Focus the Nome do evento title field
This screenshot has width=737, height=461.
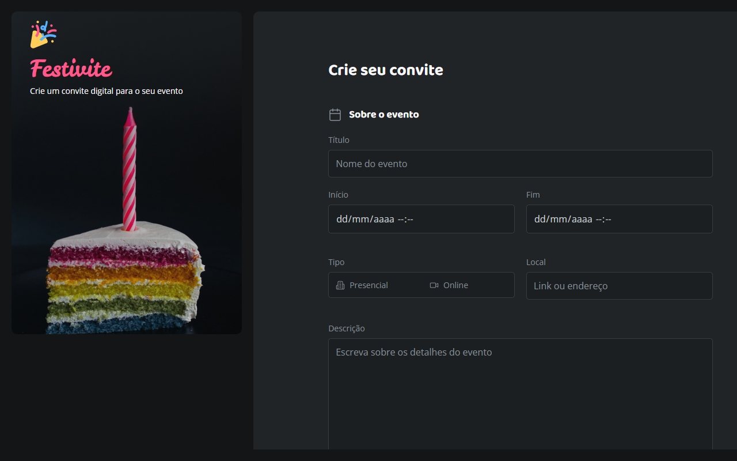[x=521, y=164]
